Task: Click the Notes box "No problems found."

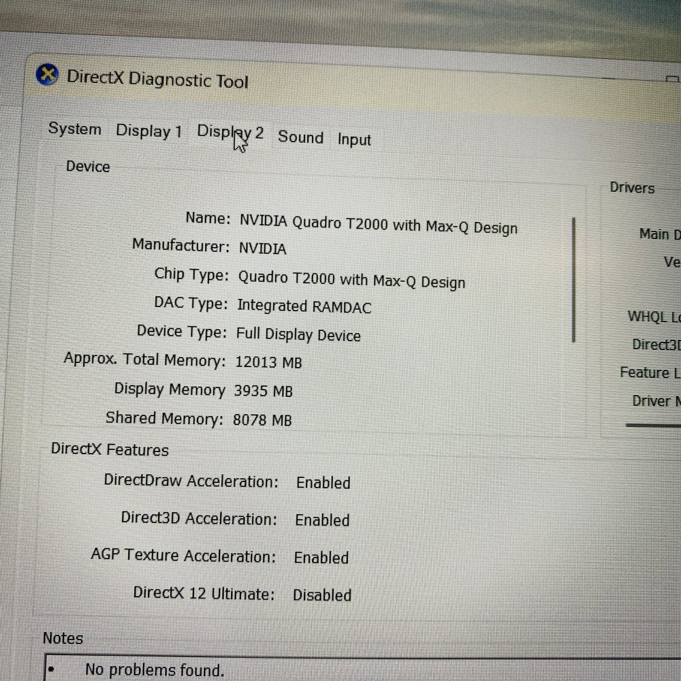Action: click(362, 667)
